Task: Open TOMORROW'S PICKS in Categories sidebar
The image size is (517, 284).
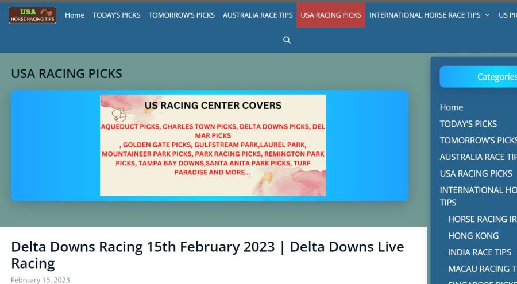Action: (479, 141)
